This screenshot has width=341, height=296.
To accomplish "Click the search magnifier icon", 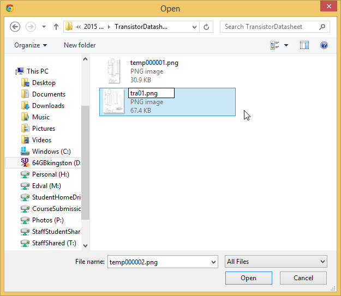I will click(x=322, y=27).
